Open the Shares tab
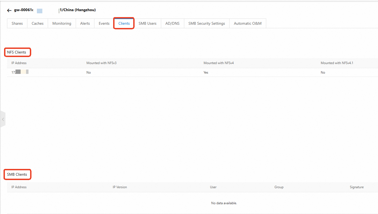 17,23
